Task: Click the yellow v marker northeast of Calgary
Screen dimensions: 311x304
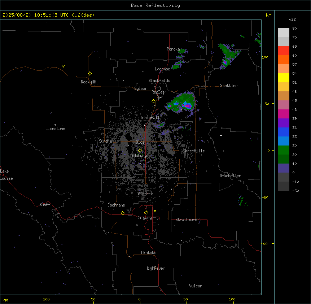Action: 155,211
